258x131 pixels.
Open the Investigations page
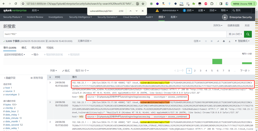pos(56,17)
